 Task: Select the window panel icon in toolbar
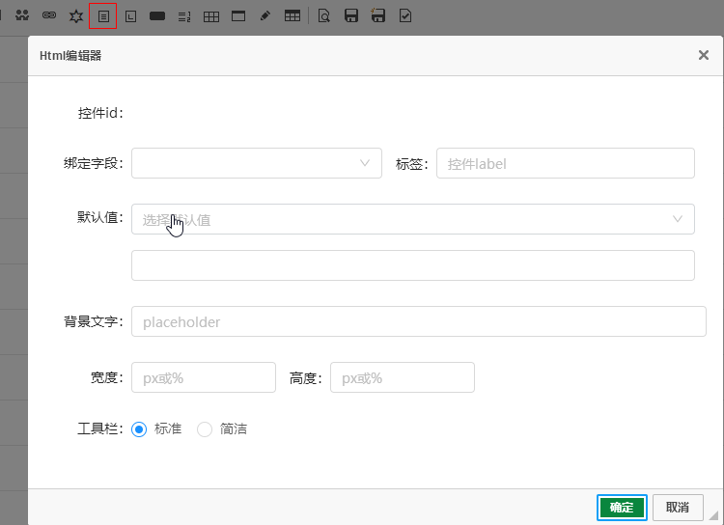click(x=238, y=16)
